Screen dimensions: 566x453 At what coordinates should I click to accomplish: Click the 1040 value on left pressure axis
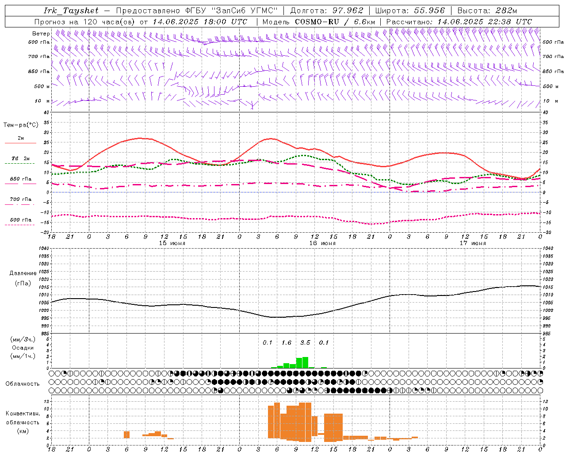[43, 249]
